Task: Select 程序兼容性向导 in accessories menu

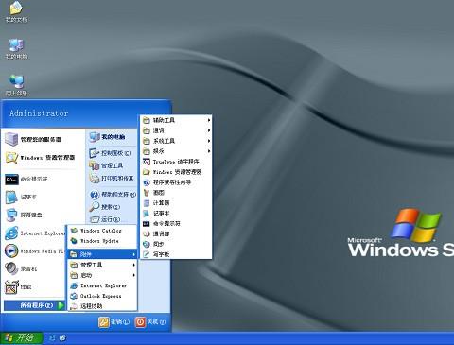Action: click(x=176, y=182)
